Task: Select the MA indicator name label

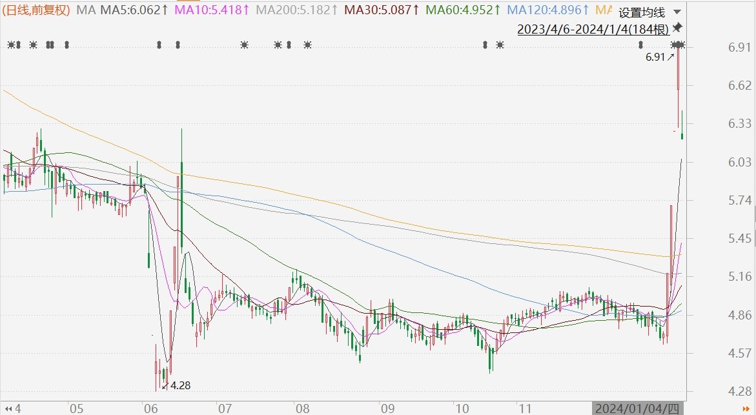Action: tap(86, 9)
